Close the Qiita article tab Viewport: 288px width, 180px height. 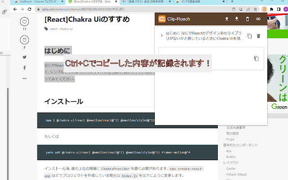click(x=116, y=1)
